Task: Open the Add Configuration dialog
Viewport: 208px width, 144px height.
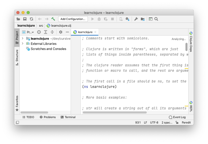Action: point(73,19)
